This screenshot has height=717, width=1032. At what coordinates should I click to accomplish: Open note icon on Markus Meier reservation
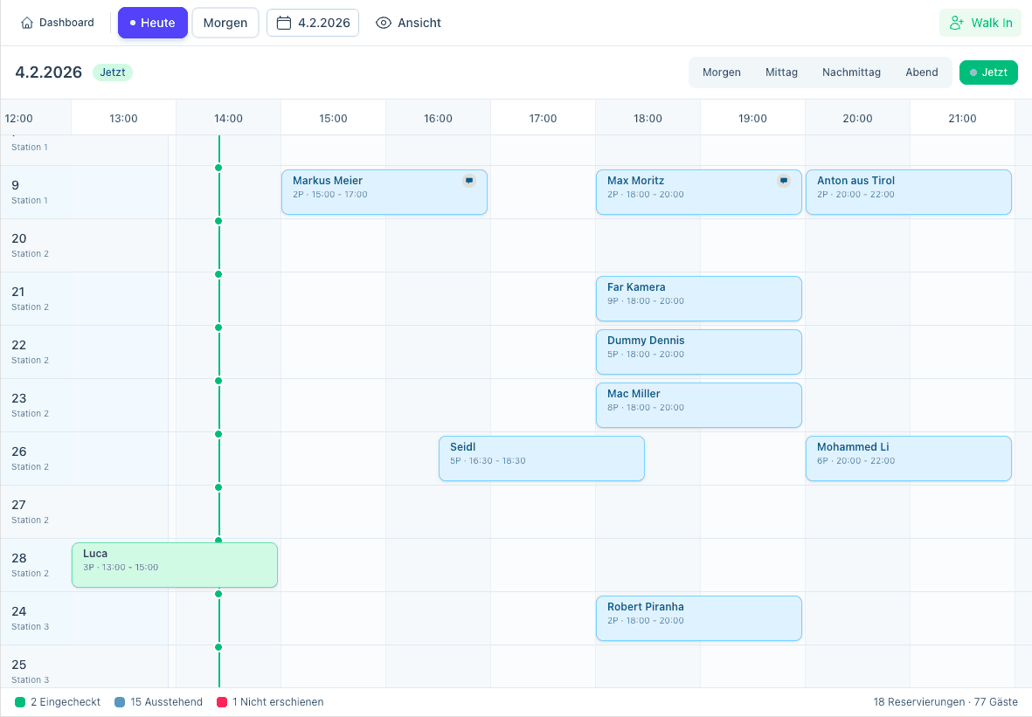pyautogui.click(x=469, y=181)
